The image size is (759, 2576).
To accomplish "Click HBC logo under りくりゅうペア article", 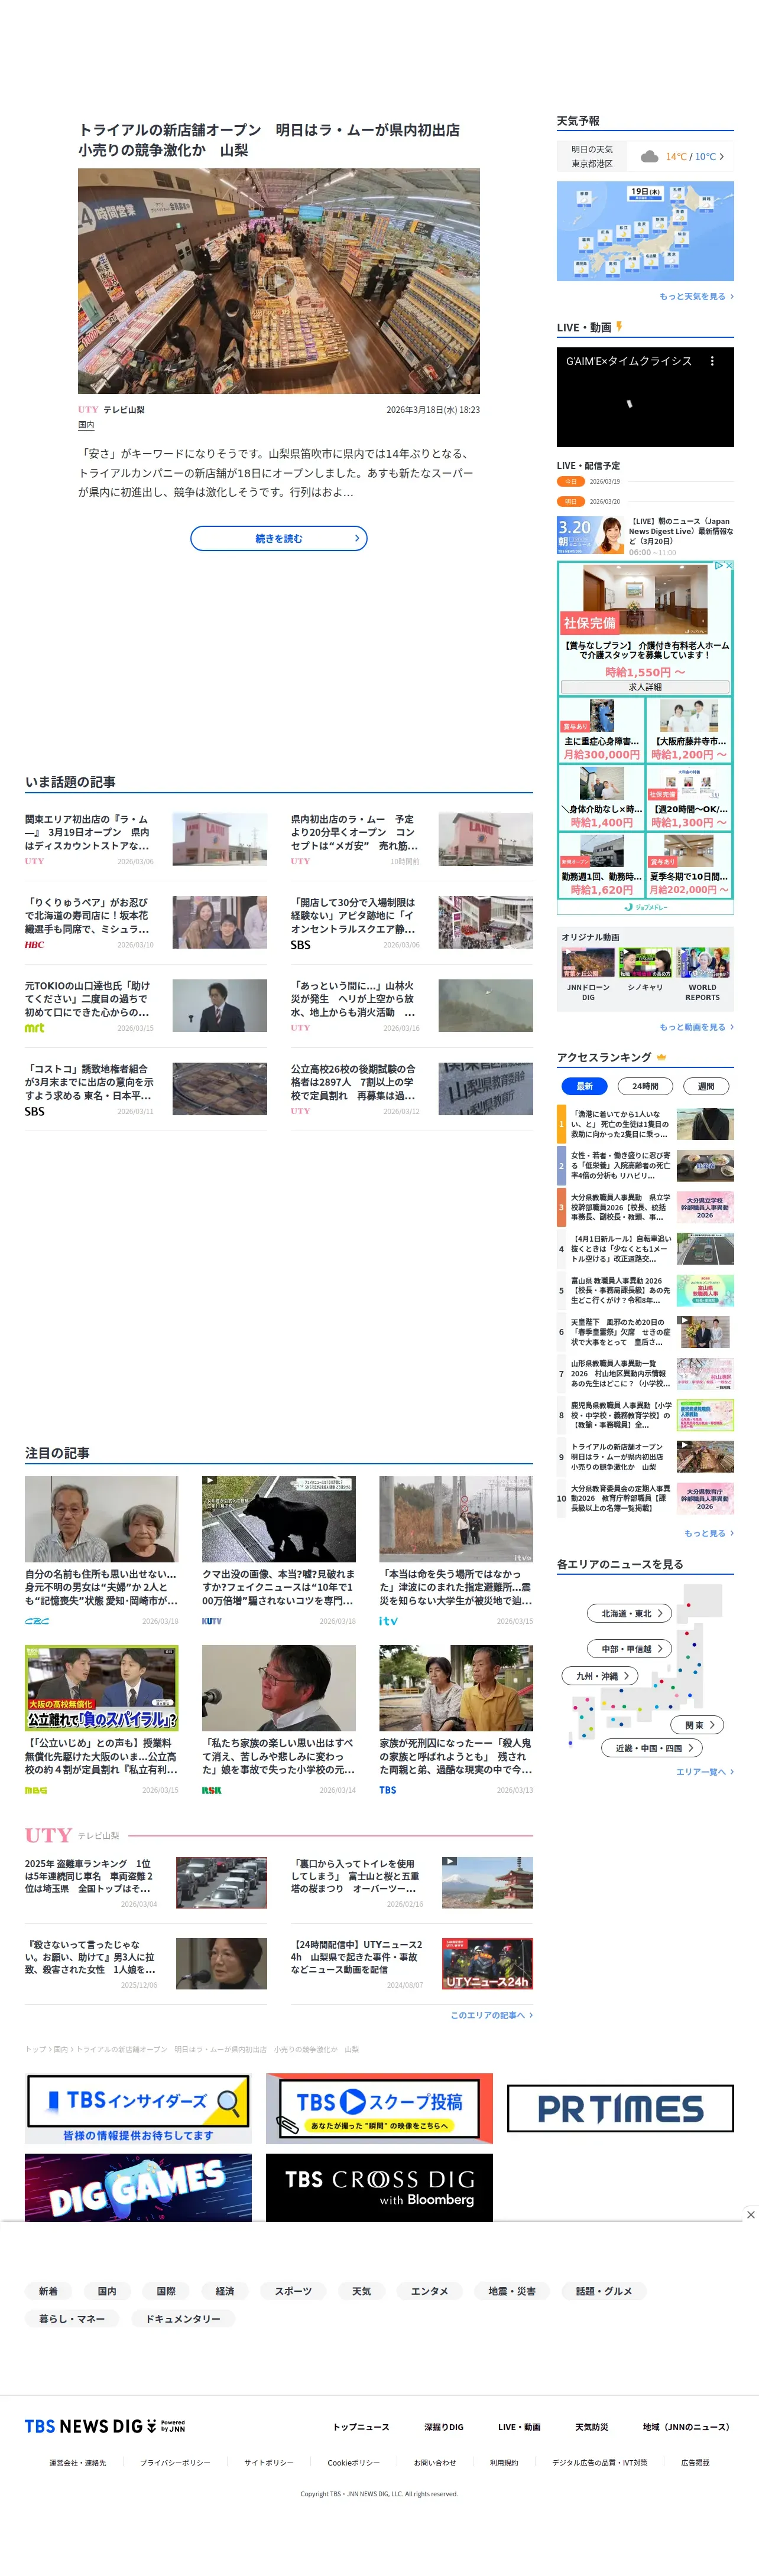I will click(x=34, y=944).
